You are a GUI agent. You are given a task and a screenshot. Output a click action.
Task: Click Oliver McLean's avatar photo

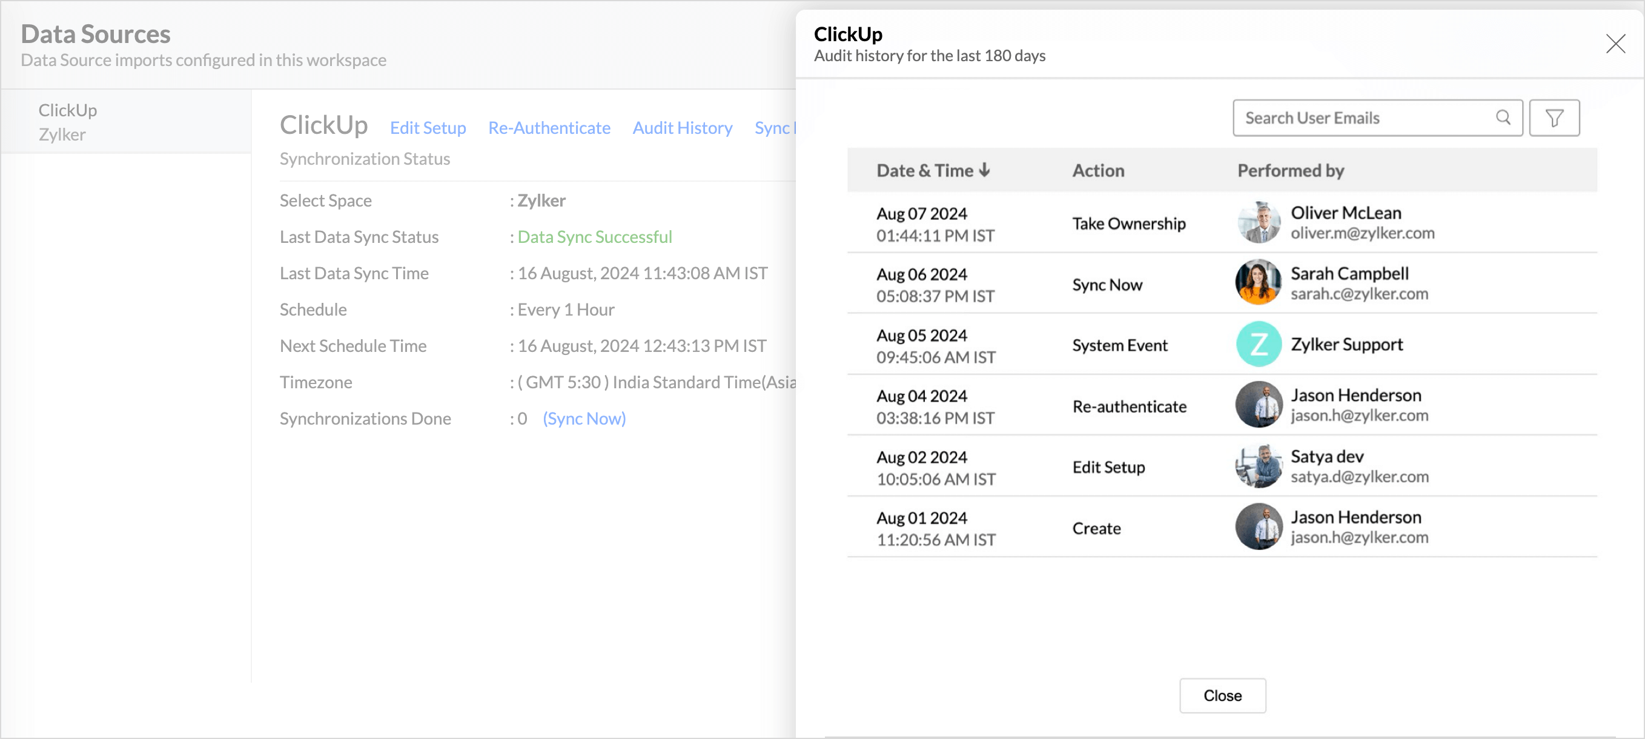coord(1258,222)
